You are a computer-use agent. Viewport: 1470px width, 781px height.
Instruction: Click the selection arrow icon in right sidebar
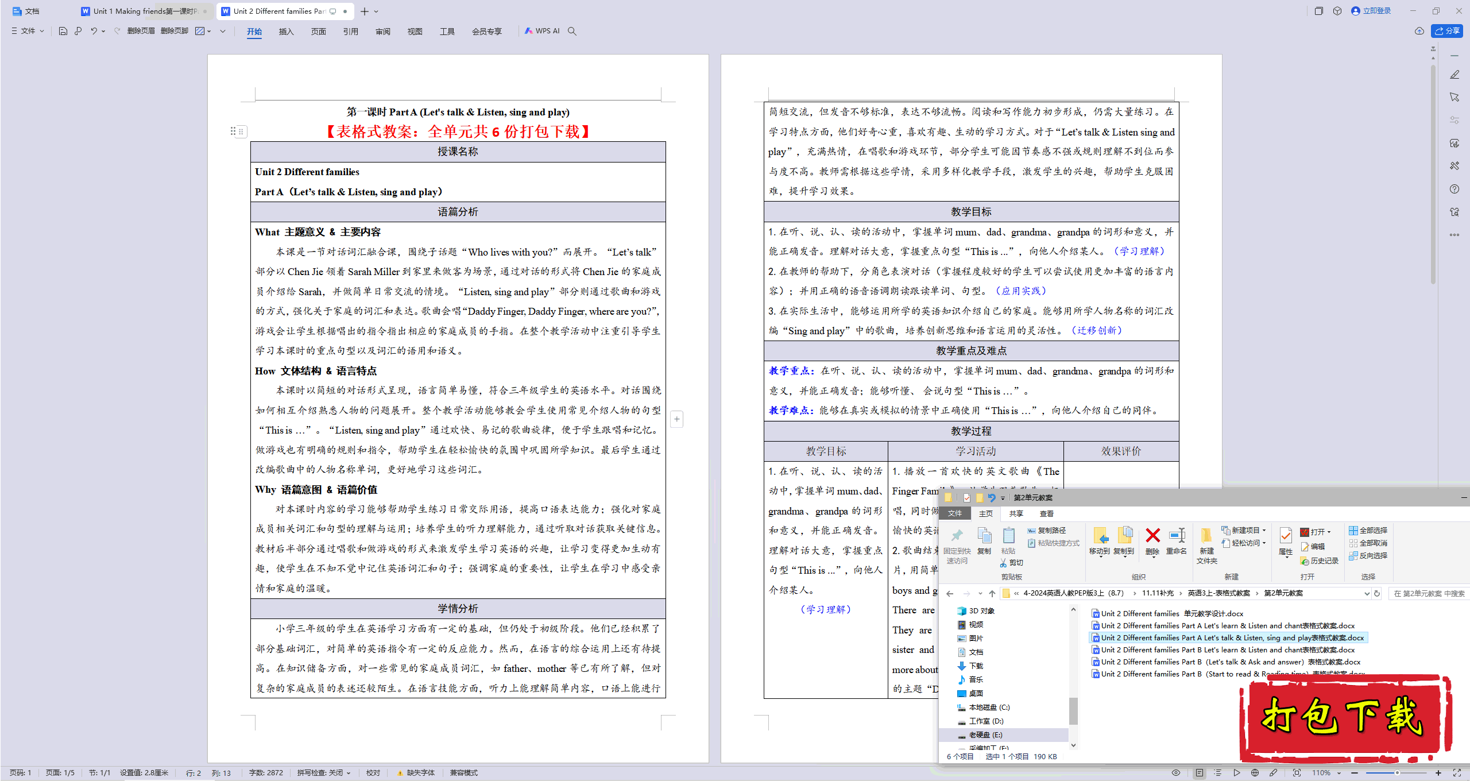[x=1454, y=98]
